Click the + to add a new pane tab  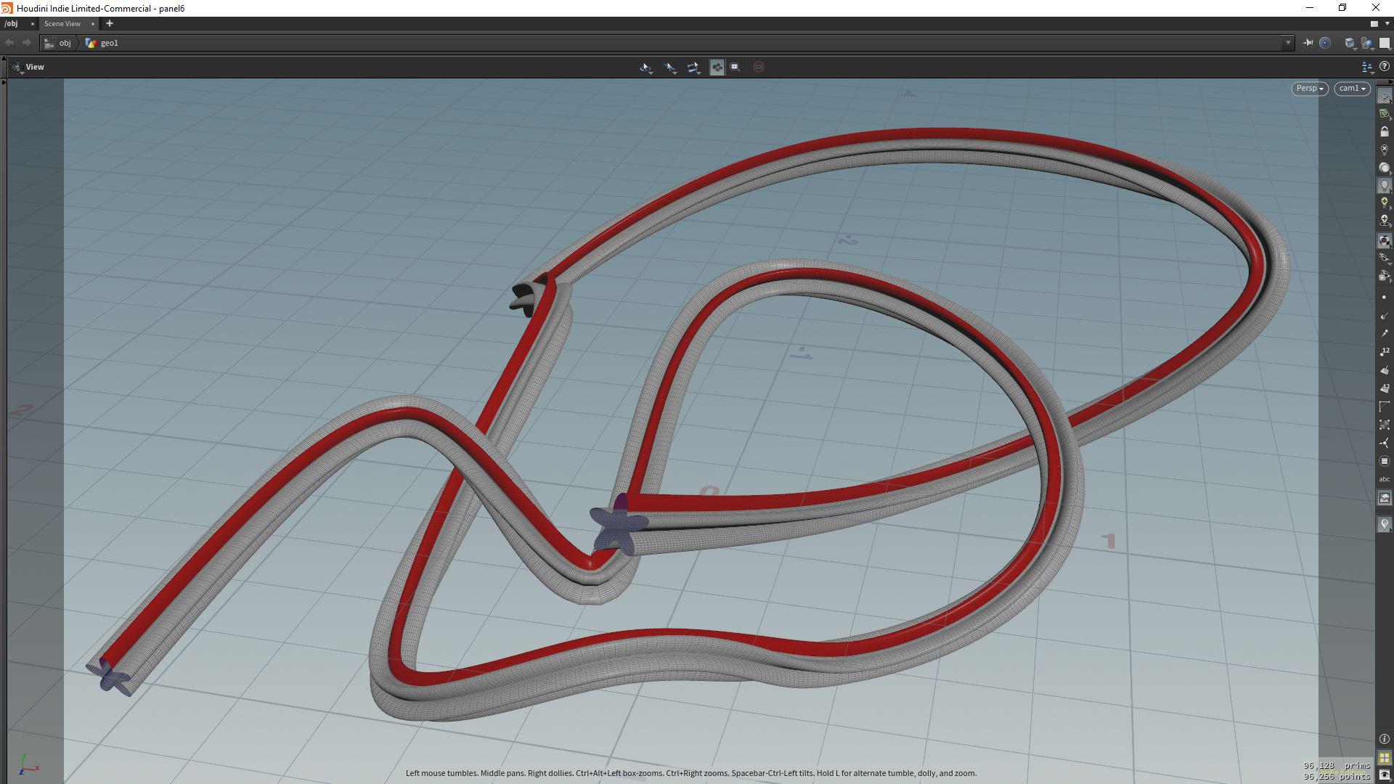(110, 24)
